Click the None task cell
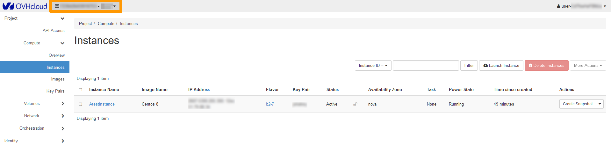The image size is (611, 162). pos(432,104)
